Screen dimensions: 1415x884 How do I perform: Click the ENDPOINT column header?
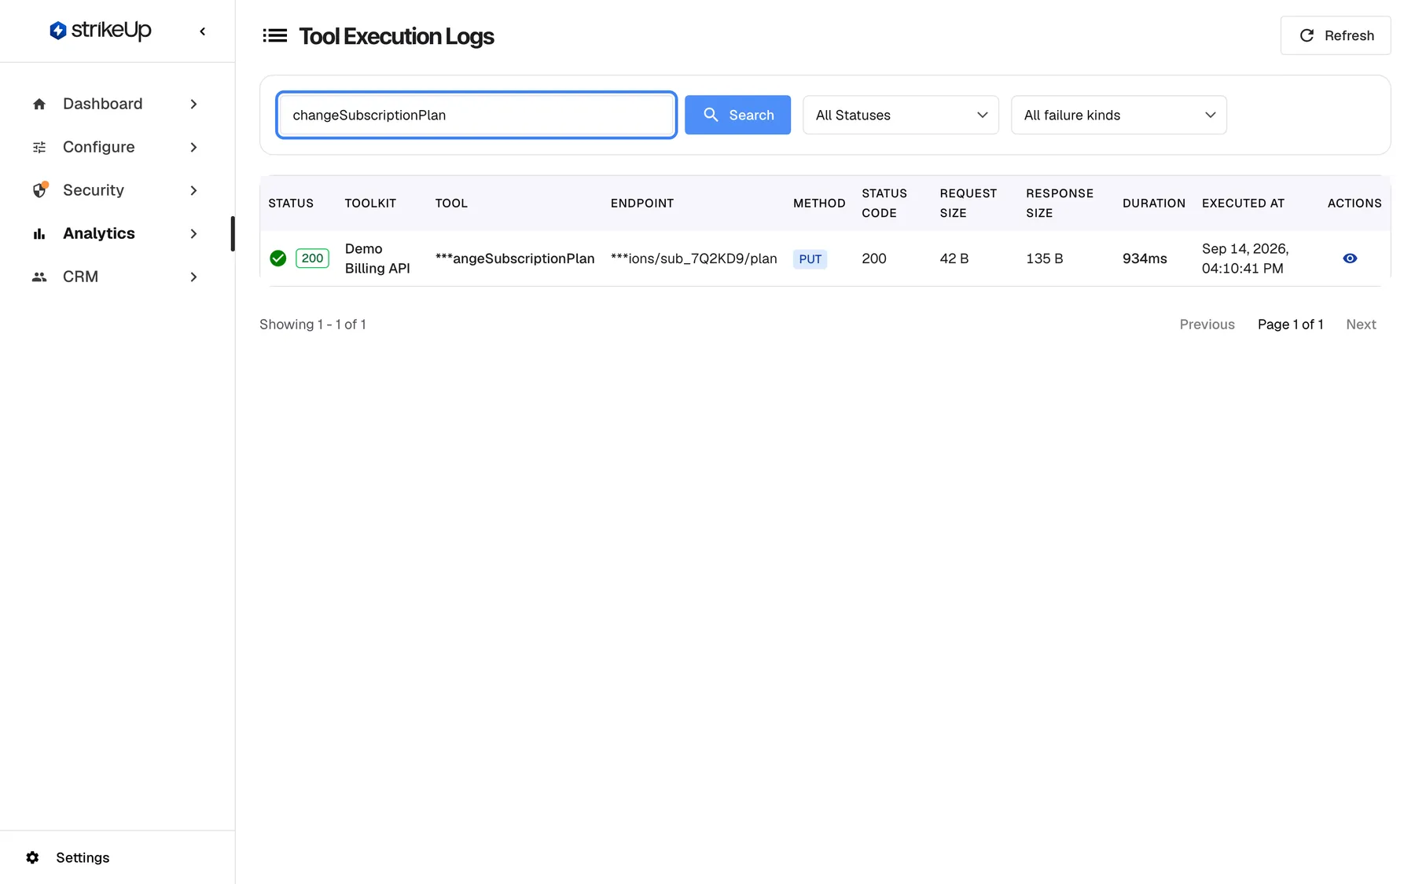[x=642, y=204]
